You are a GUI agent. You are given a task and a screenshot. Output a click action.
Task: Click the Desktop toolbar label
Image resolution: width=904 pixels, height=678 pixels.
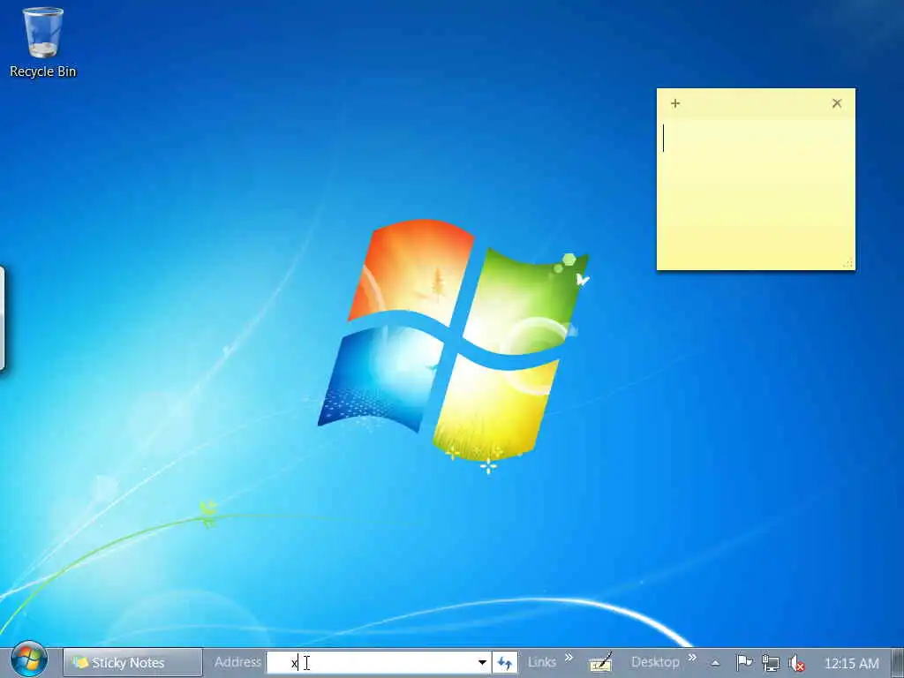(x=655, y=662)
